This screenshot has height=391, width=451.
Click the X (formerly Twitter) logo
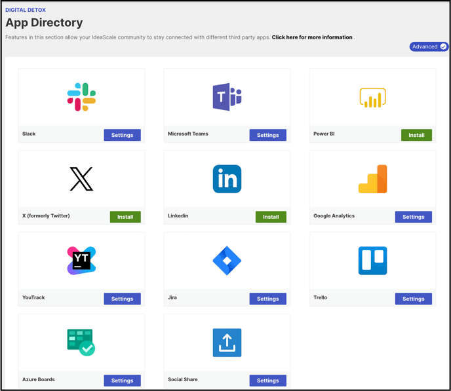(x=81, y=179)
